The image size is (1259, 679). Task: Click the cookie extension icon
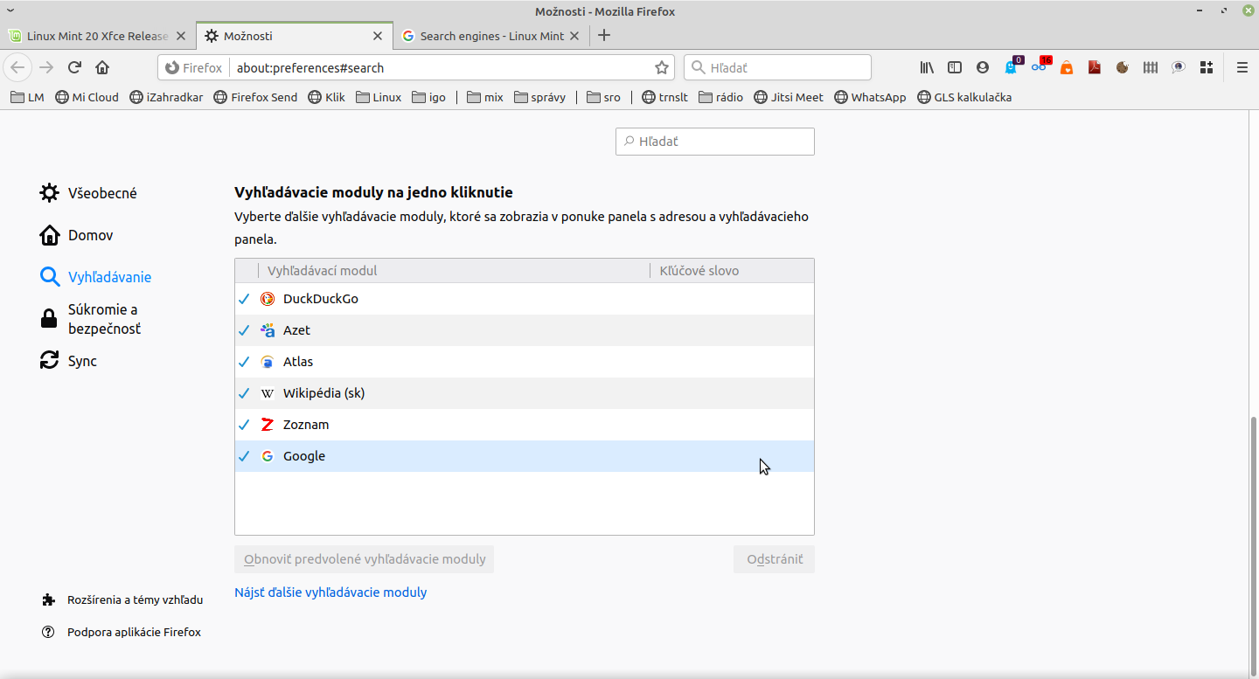(1123, 67)
